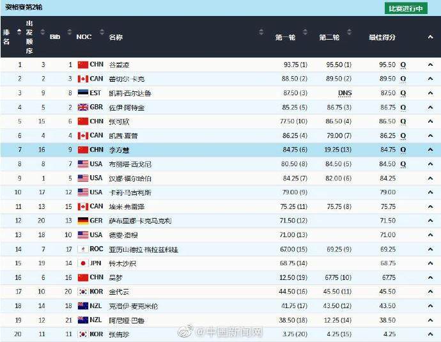Screen dimensions: 441x342
Task: Click the Germany flag in the GER row
Action: (82, 221)
